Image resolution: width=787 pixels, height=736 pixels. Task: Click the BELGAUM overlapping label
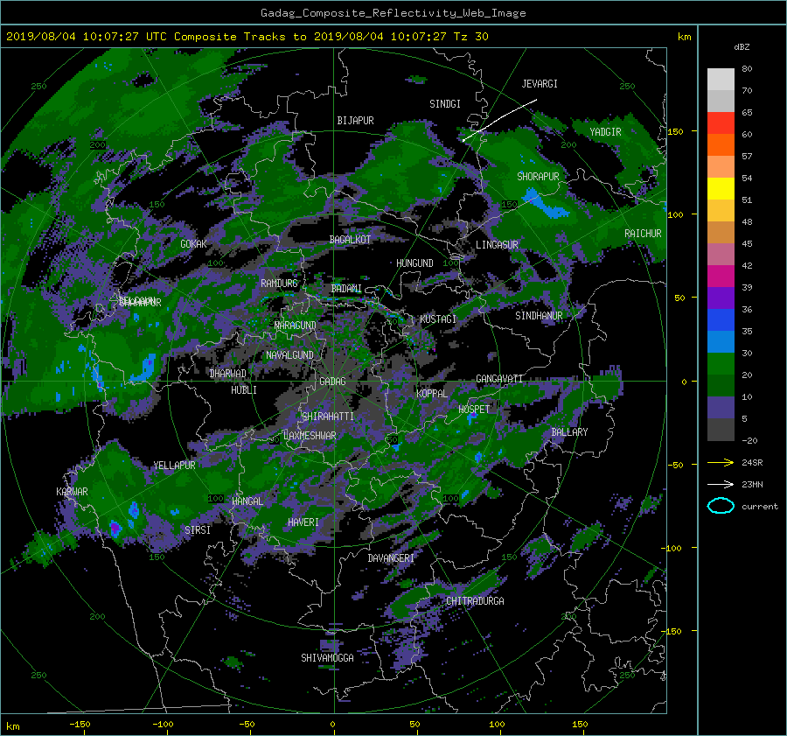click(x=137, y=301)
